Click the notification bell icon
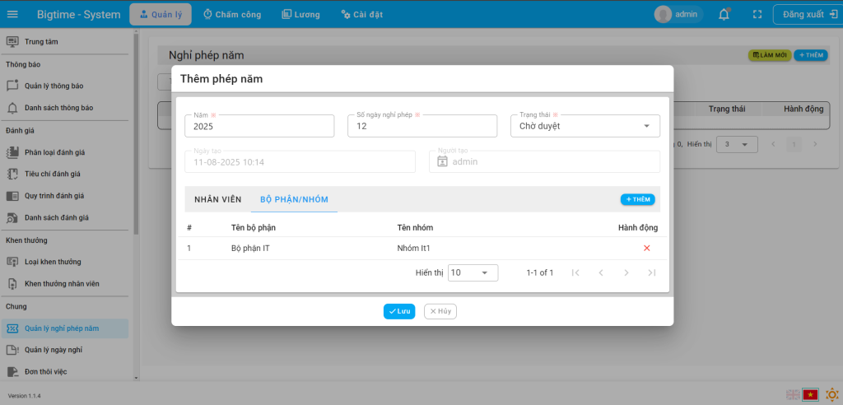 tap(724, 14)
